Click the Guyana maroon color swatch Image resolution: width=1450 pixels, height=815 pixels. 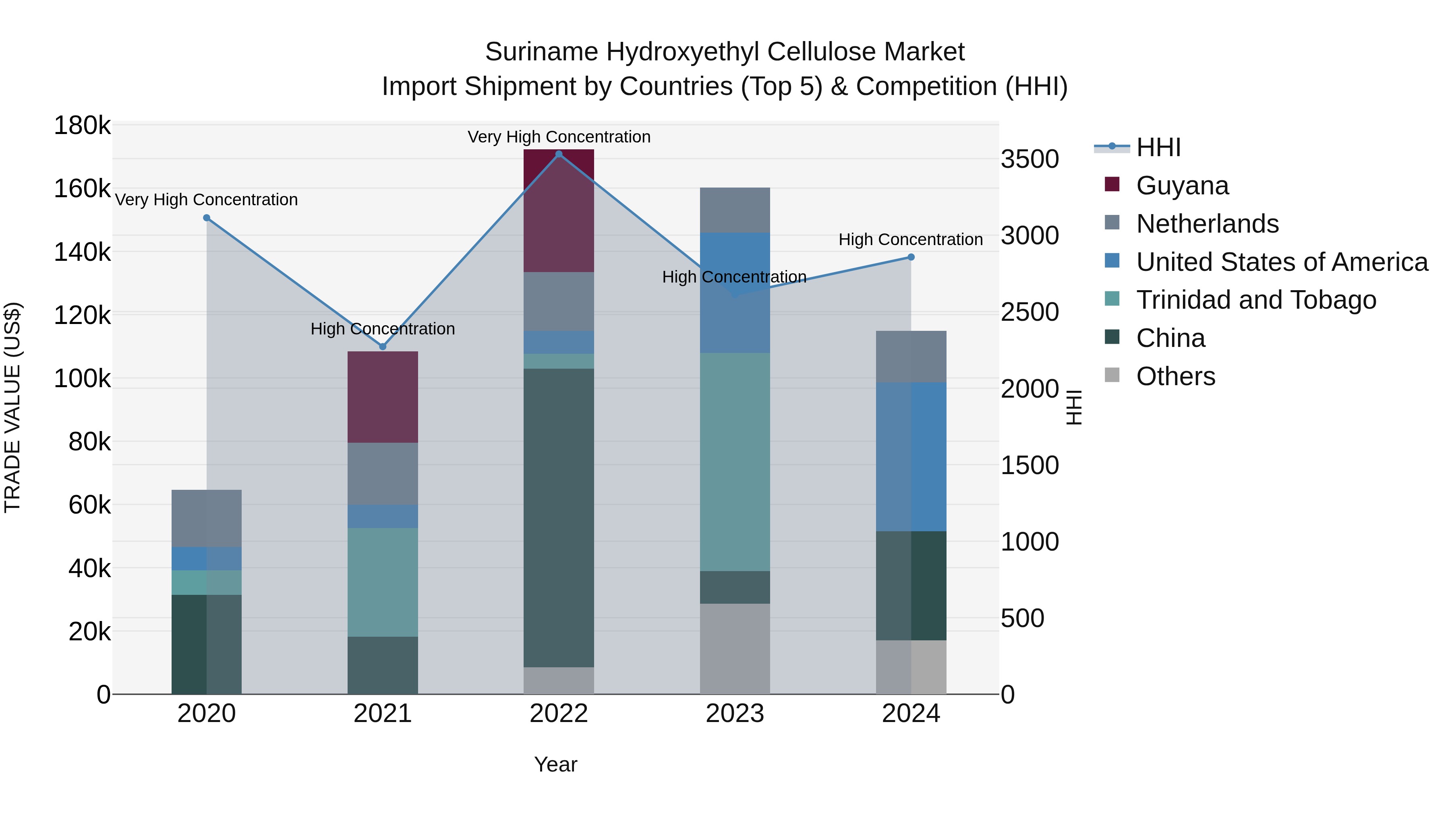point(1112,184)
